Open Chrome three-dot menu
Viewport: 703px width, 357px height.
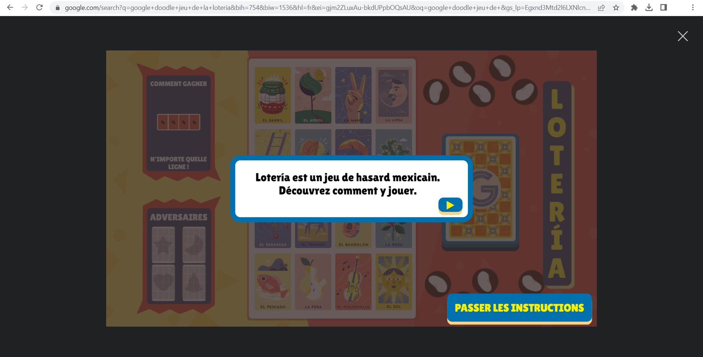coord(693,8)
